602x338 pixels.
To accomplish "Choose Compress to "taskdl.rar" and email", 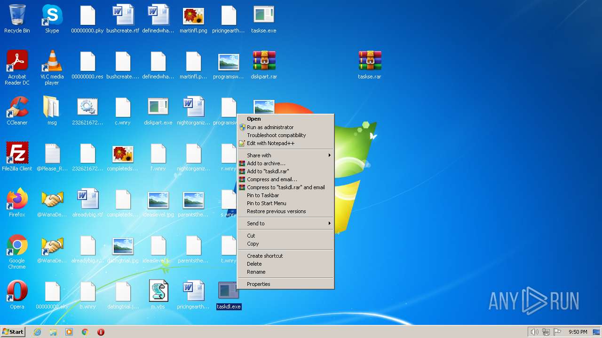I will (285, 187).
